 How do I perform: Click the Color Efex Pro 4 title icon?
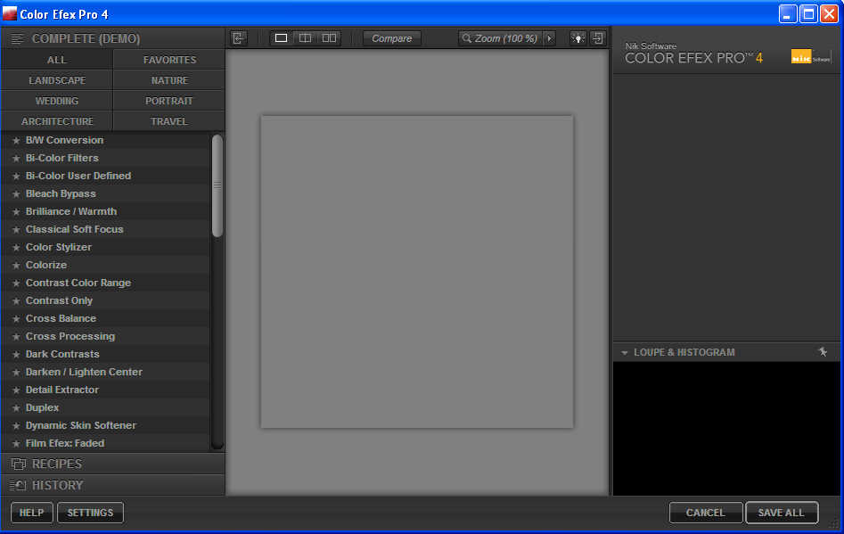point(10,13)
